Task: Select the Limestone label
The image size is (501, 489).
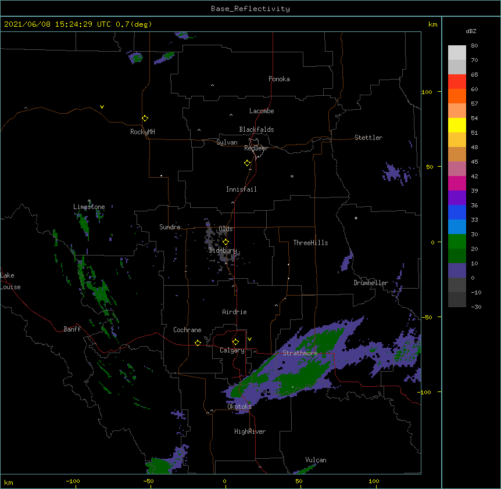Action: coord(89,207)
